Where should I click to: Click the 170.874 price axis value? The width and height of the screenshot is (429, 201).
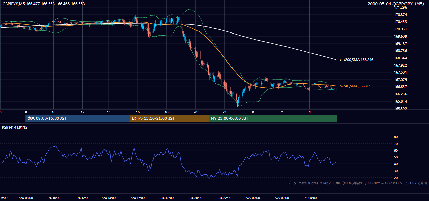tap(400, 15)
